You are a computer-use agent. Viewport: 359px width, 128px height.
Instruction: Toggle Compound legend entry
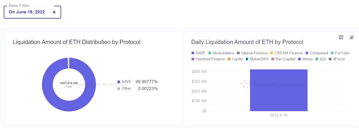316,53
